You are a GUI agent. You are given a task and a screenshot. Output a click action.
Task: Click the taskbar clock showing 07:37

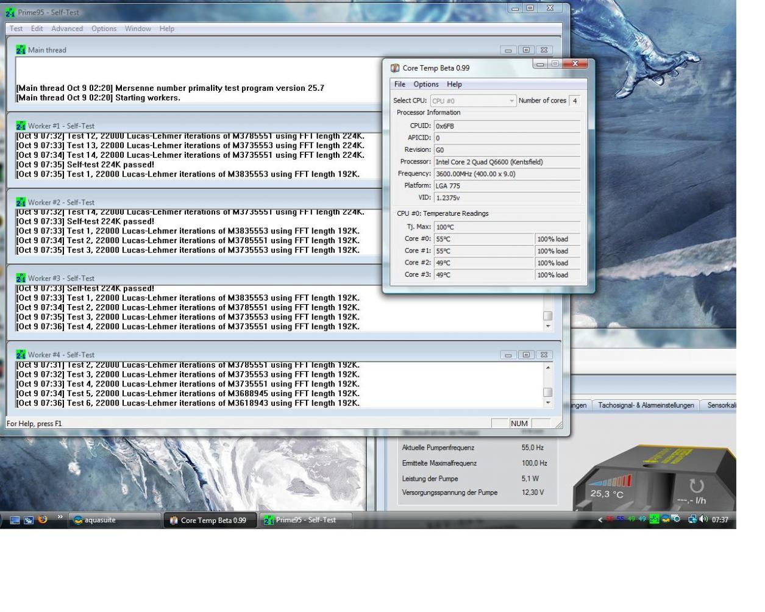[720, 520]
